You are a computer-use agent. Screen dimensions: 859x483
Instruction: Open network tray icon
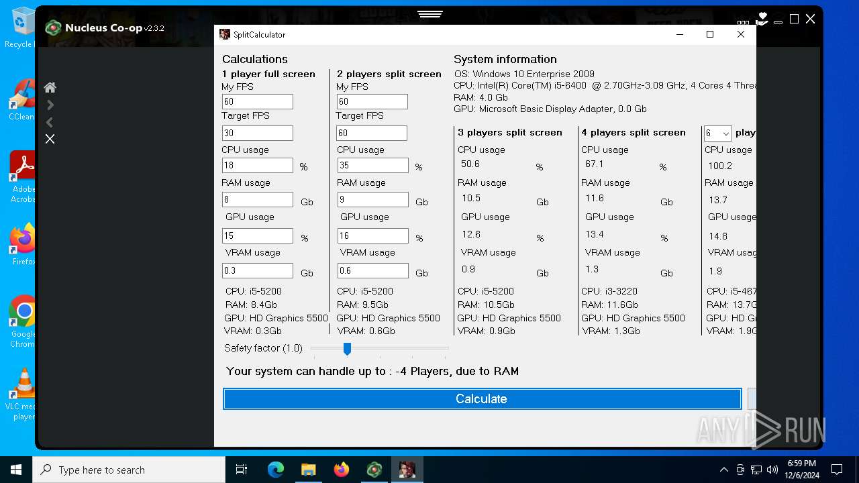click(756, 470)
